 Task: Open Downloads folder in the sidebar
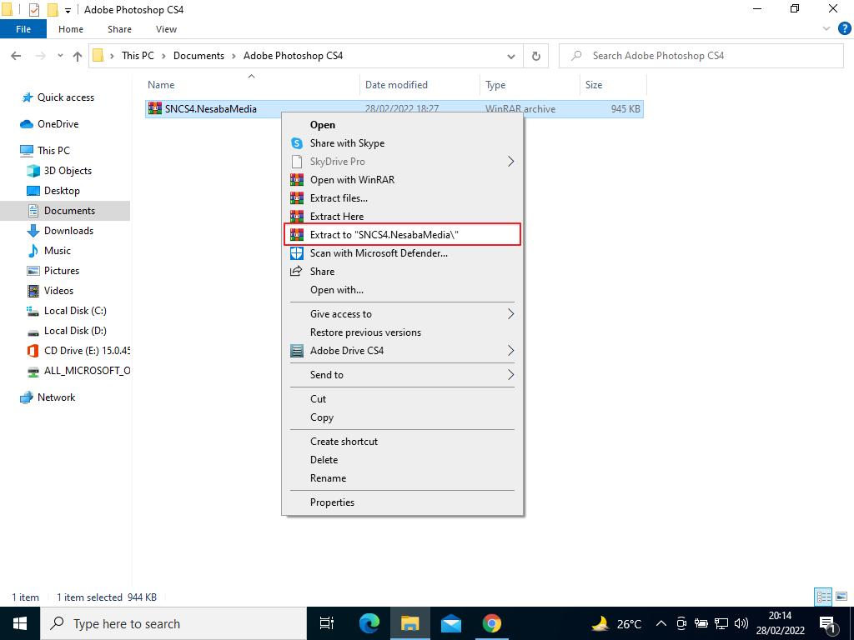pyautogui.click(x=68, y=231)
